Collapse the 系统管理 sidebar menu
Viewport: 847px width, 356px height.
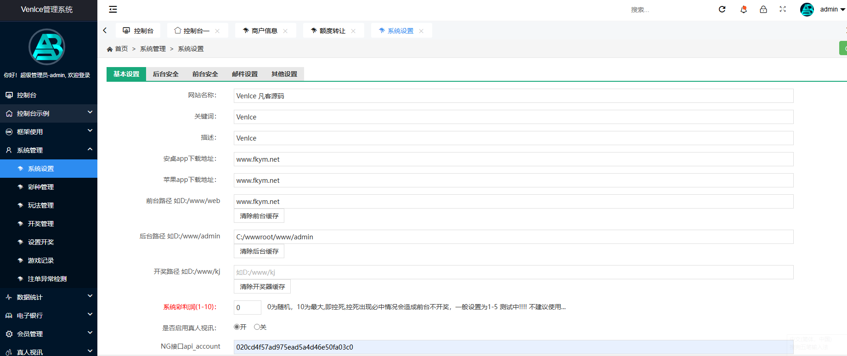click(x=48, y=150)
